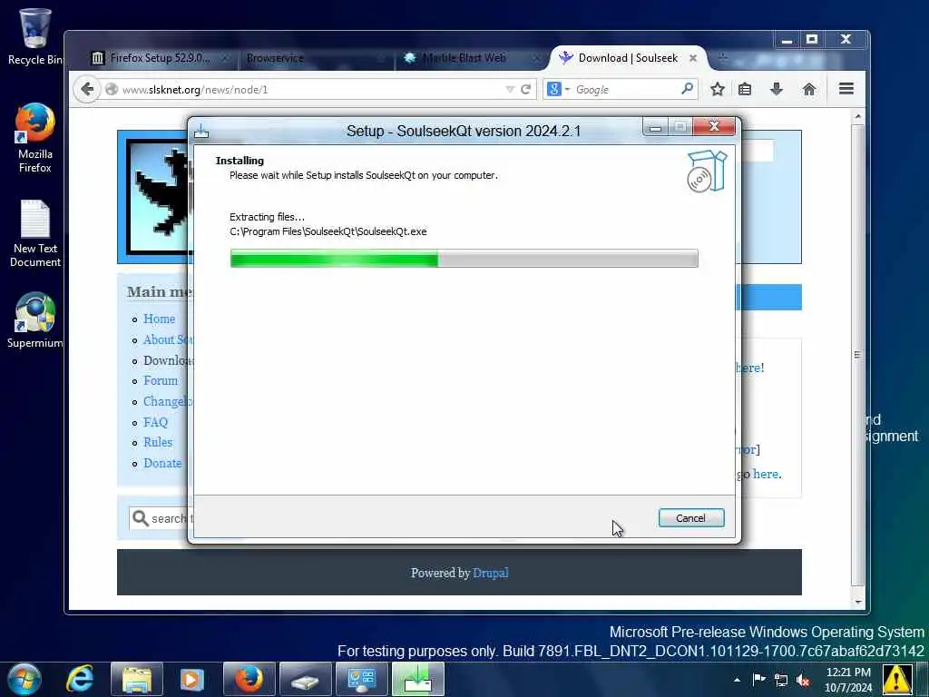
Task: Open the control panel taskbar icon
Action: pos(361,679)
